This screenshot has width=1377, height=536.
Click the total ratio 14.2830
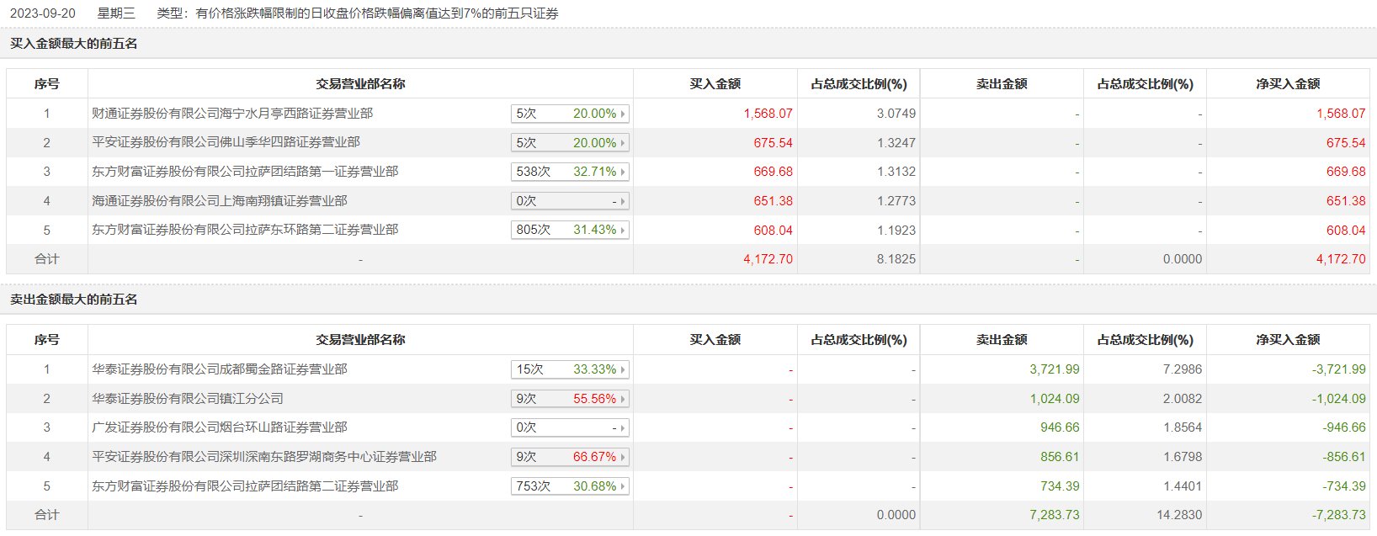1179,515
